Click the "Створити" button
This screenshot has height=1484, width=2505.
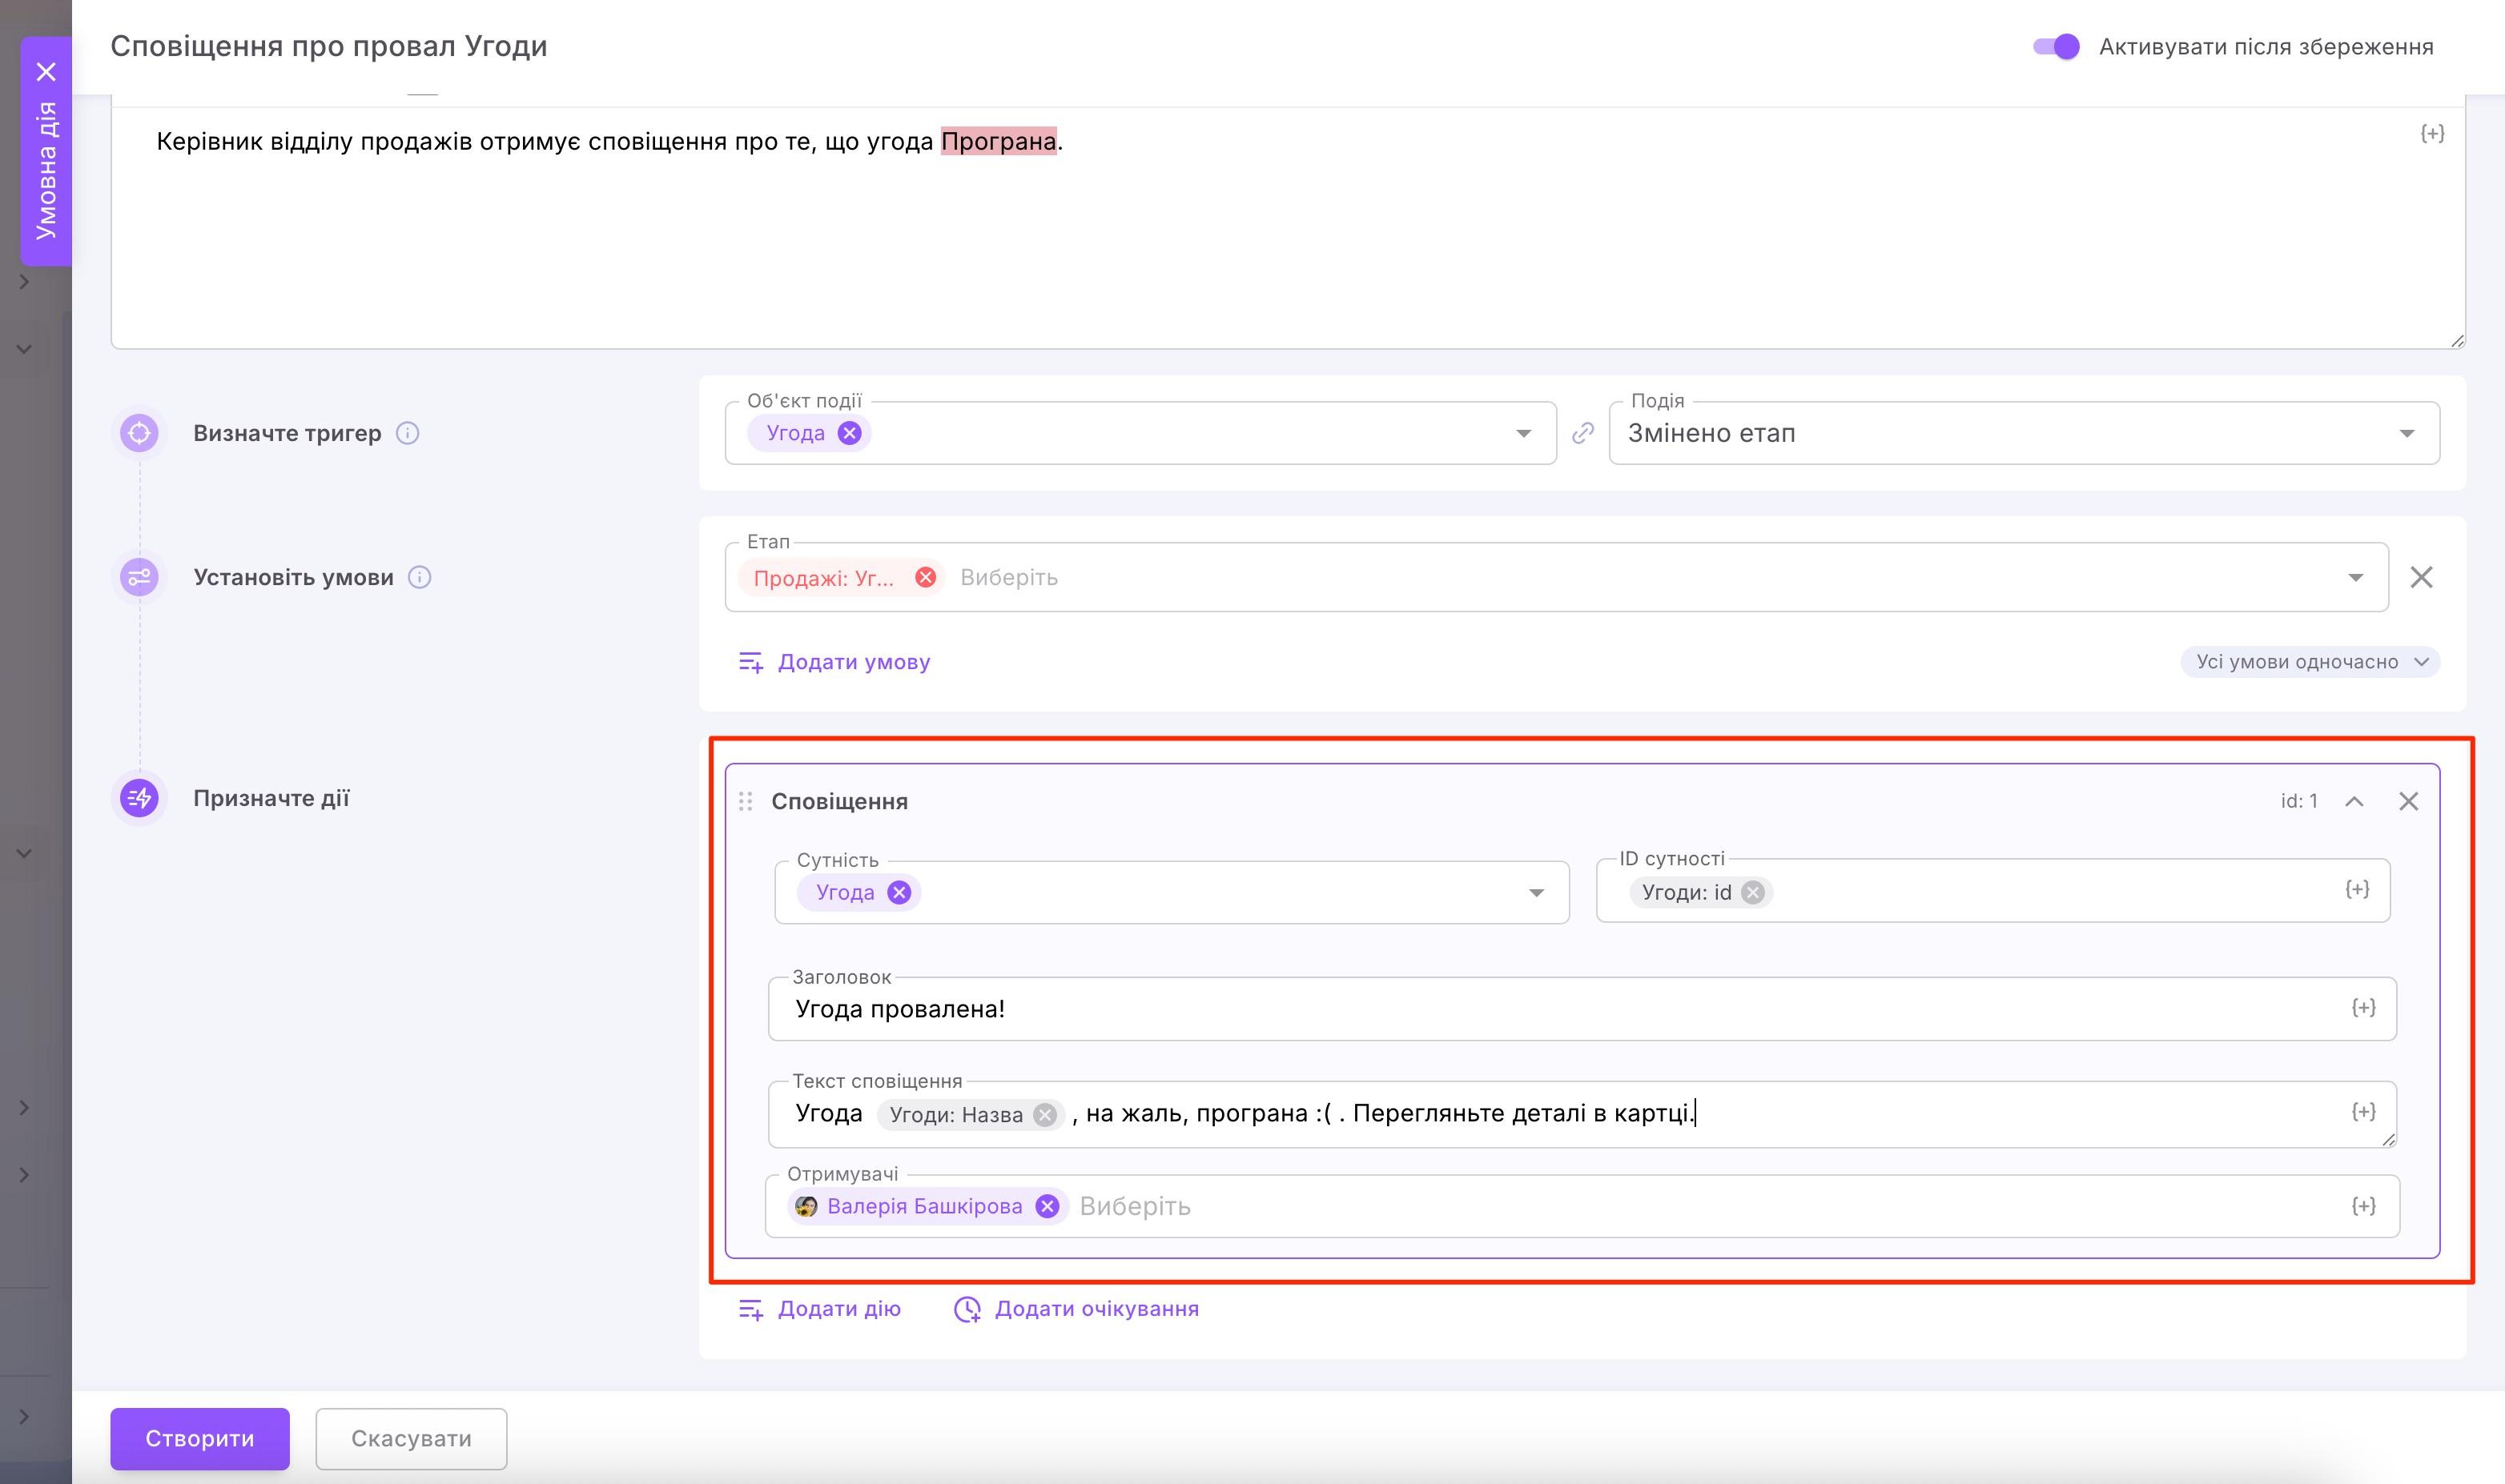[x=200, y=1438]
